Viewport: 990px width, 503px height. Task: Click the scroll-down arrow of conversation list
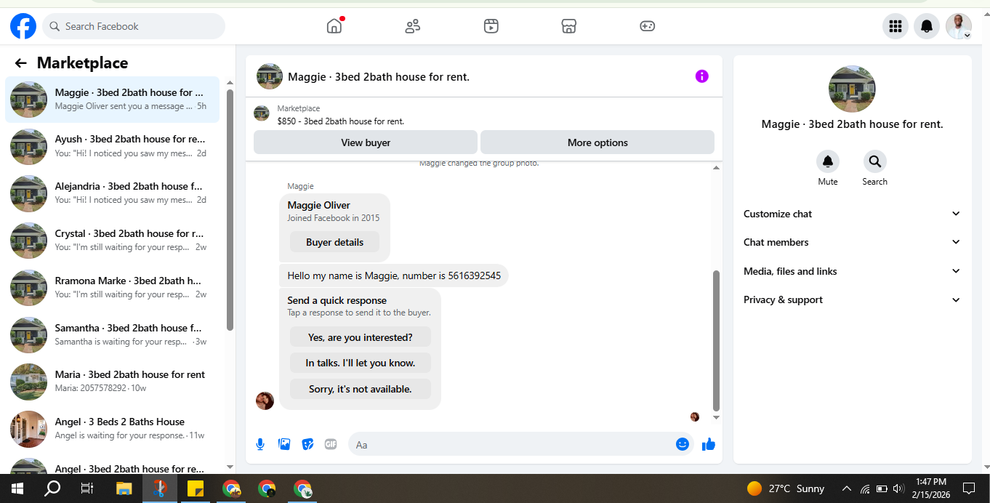(x=230, y=467)
